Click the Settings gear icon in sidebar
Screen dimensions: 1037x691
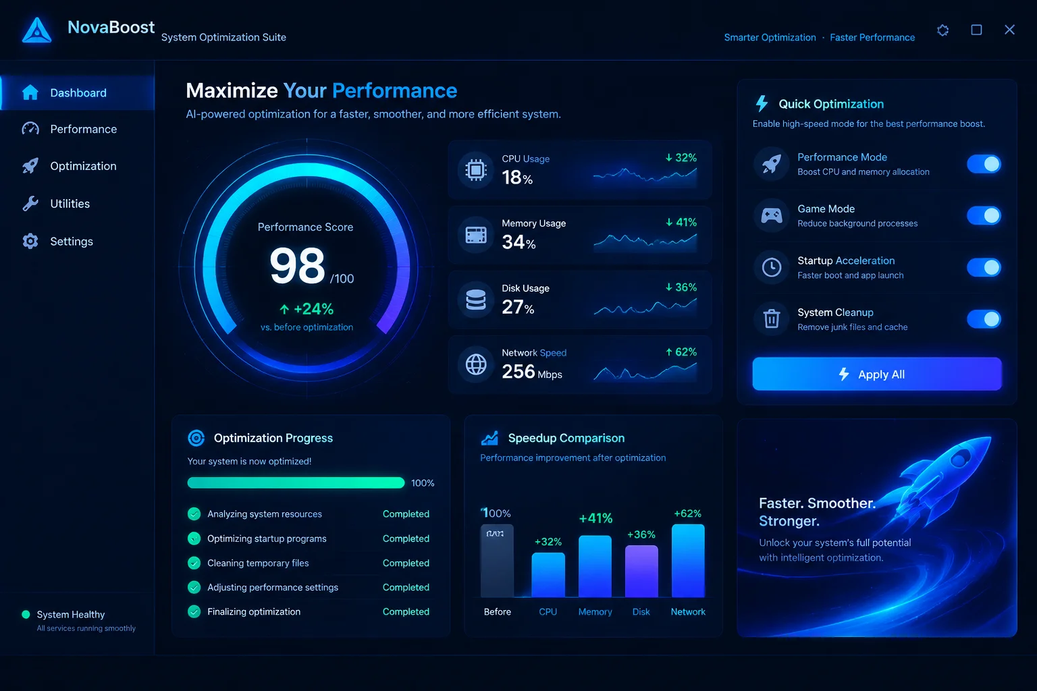[30, 241]
